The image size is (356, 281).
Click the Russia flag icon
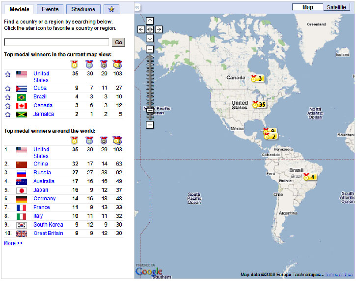click(22, 173)
